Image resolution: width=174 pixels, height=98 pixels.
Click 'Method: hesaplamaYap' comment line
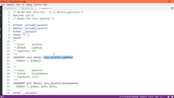pos(31,73)
